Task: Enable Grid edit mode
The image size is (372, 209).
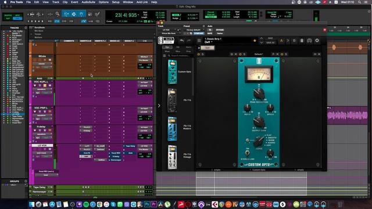Action: point(17,18)
